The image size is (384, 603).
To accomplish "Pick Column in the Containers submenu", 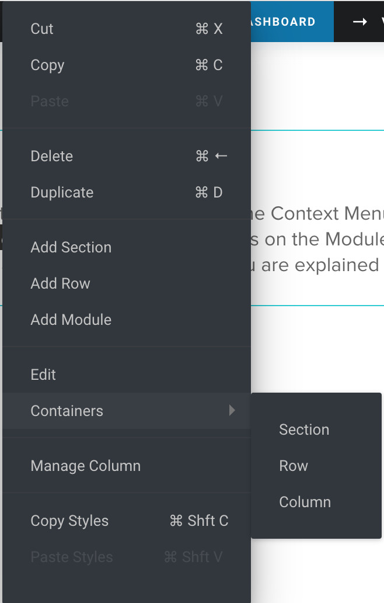I will tap(305, 502).
